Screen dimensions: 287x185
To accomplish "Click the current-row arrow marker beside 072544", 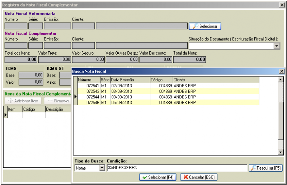I will [75, 97].
